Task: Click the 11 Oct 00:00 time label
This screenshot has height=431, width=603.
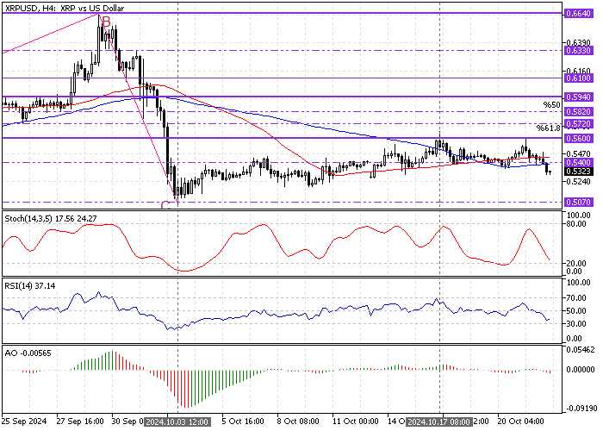Action: (x=356, y=422)
